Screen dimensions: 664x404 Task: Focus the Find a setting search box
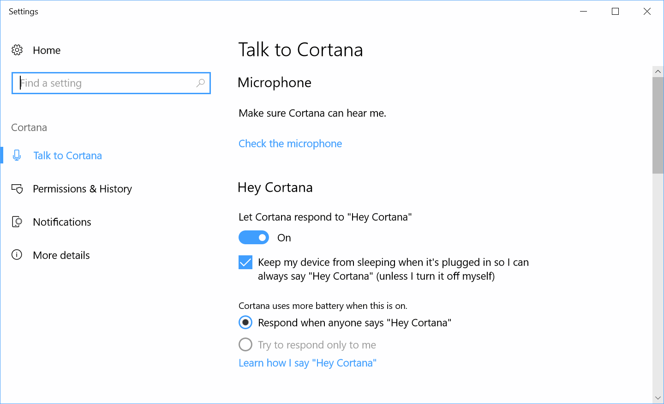click(111, 83)
